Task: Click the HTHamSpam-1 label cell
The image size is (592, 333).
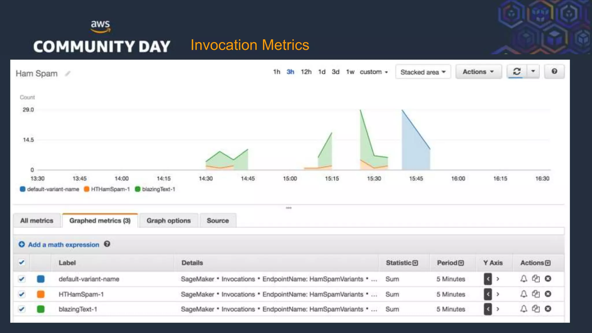Action: [81, 294]
